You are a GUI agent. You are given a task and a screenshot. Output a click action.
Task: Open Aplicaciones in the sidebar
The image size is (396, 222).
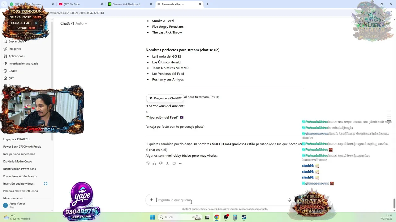tap(14, 56)
